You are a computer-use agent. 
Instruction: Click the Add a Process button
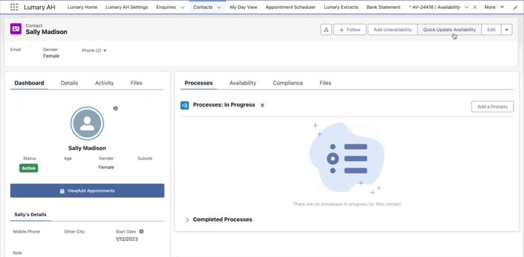(492, 107)
